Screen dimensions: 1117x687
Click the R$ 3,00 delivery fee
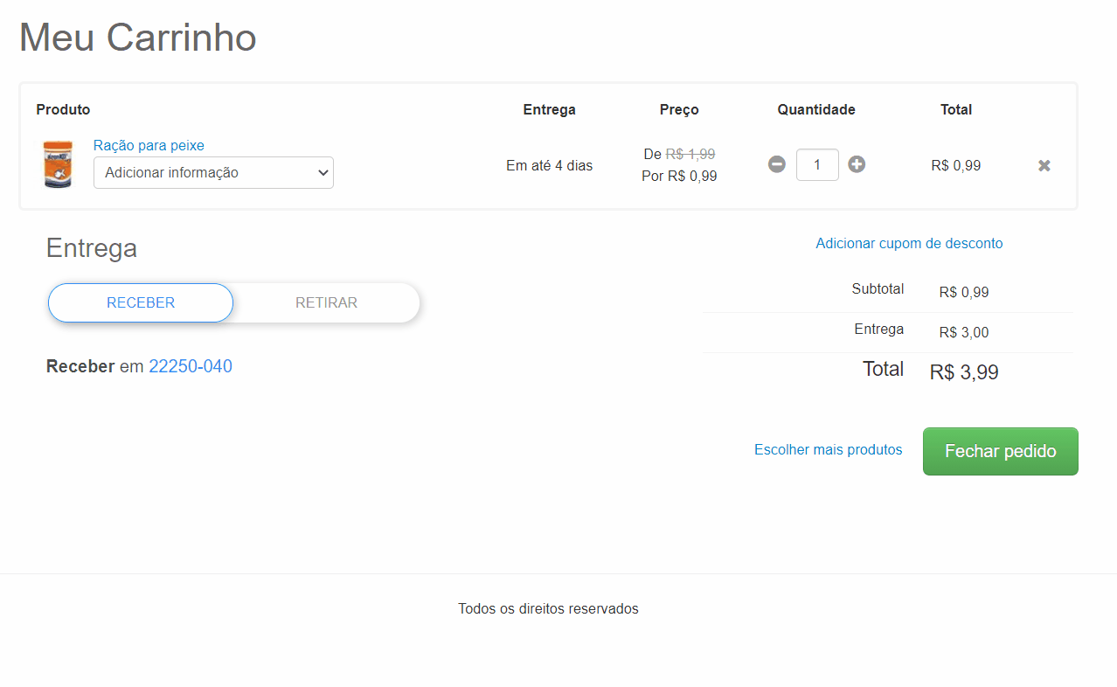[963, 332]
